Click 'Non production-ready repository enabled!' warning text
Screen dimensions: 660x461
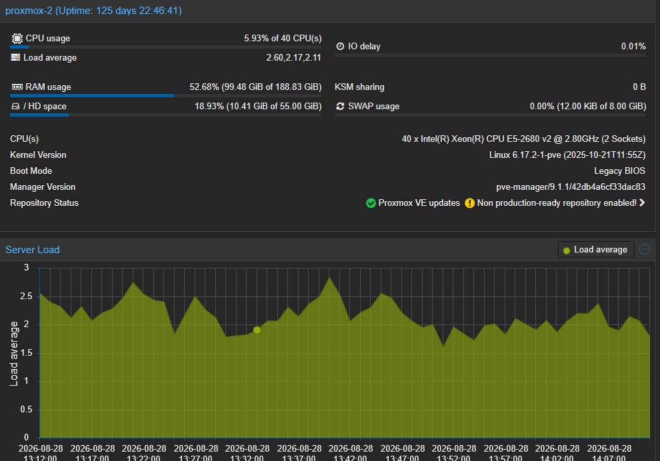pyautogui.click(x=557, y=203)
